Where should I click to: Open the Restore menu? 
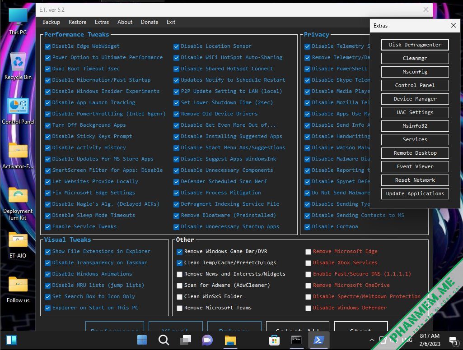[x=77, y=22]
